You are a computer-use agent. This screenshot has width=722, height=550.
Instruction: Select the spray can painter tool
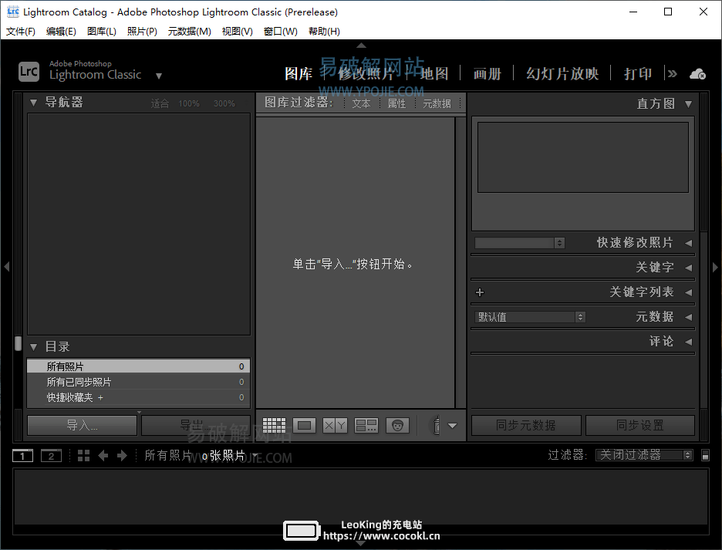coord(437,425)
